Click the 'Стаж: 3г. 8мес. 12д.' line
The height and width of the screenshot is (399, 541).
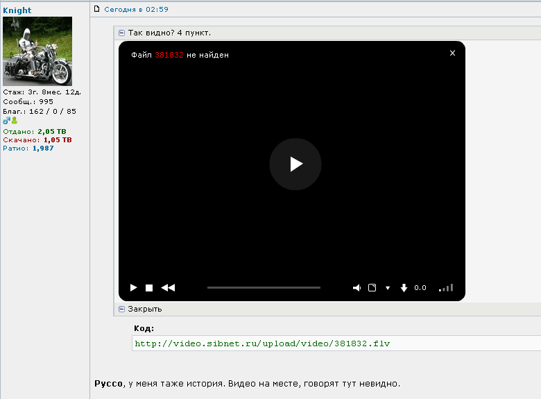click(x=42, y=92)
